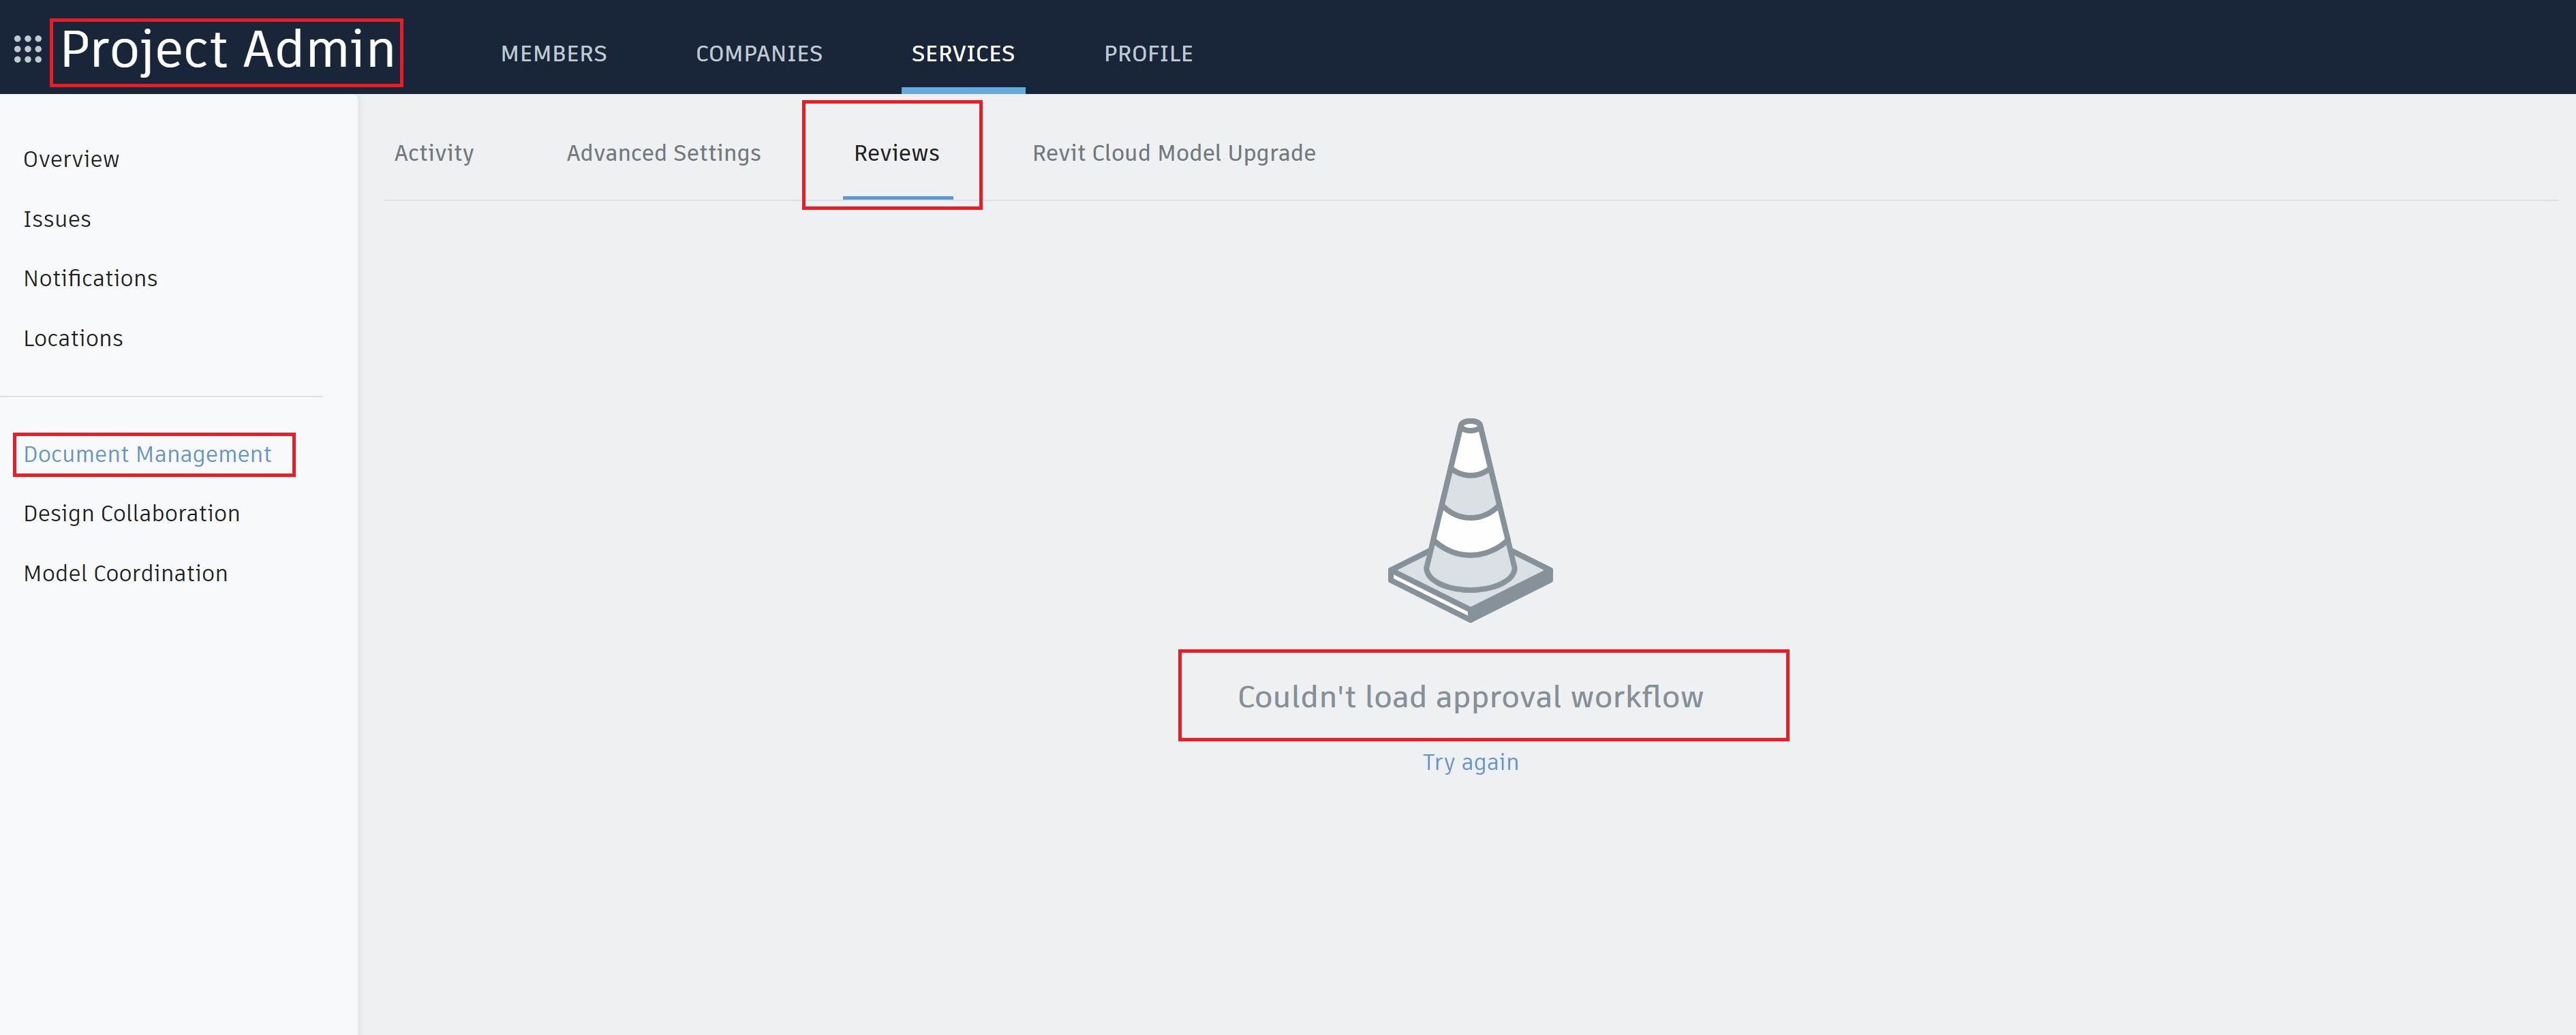Open the Activity sub-tab

click(x=433, y=153)
